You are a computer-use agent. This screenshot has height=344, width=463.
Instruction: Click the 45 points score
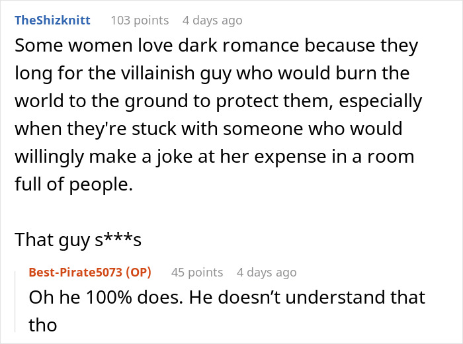point(196,273)
